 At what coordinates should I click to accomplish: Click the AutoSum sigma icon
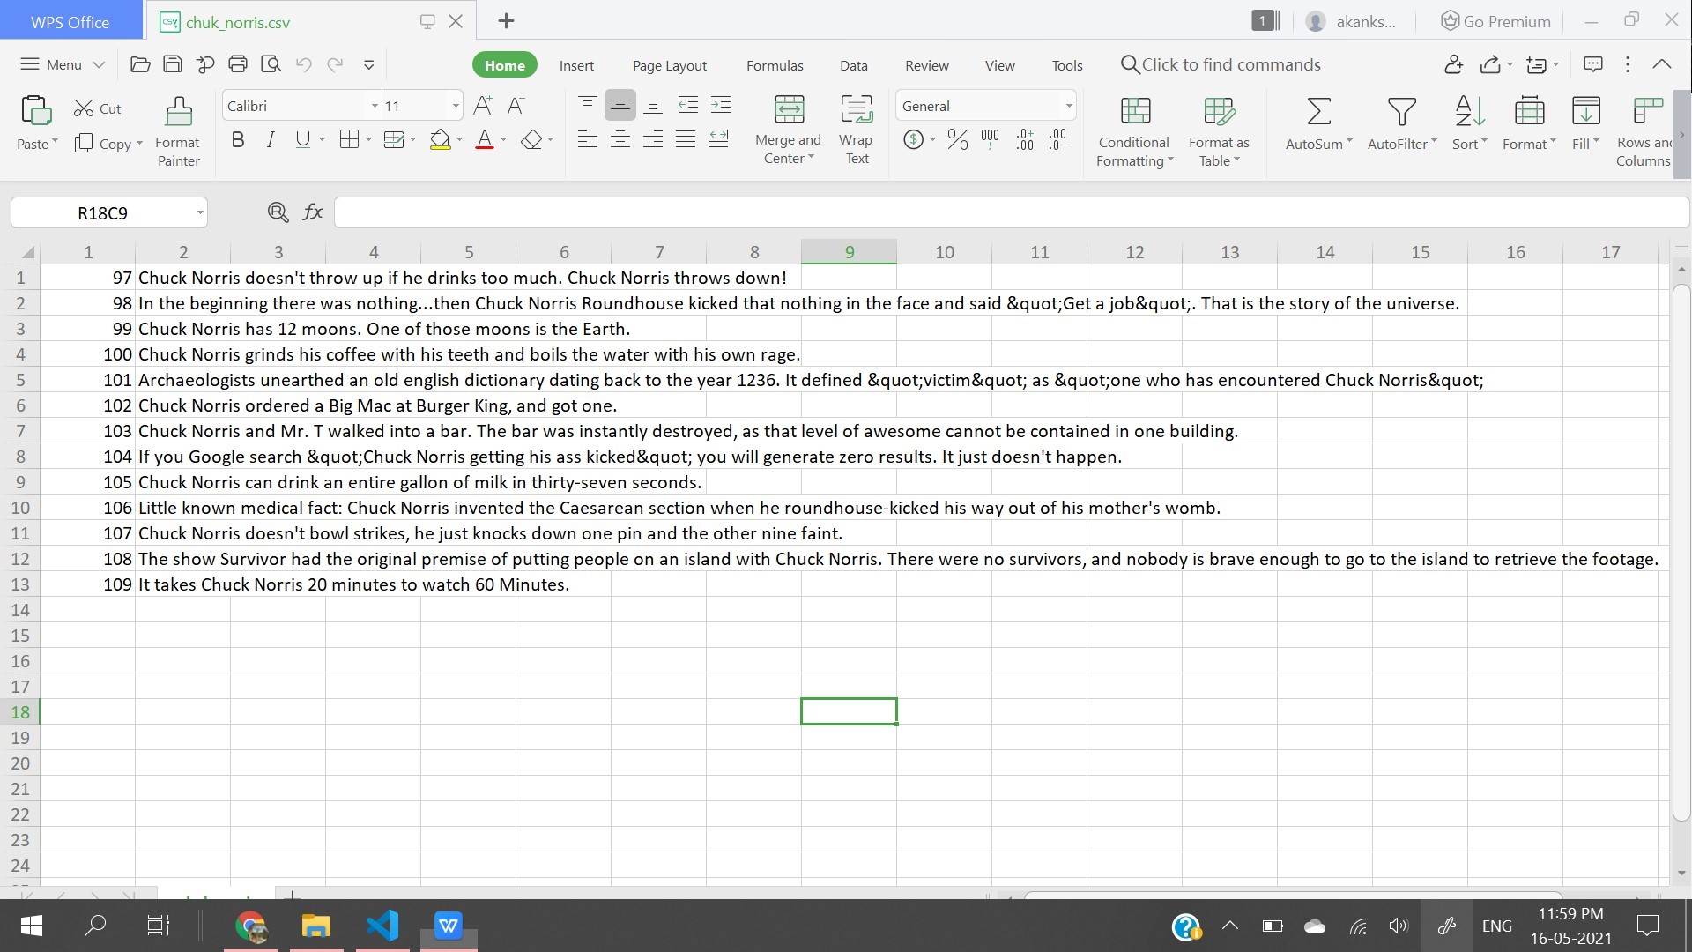click(x=1318, y=112)
